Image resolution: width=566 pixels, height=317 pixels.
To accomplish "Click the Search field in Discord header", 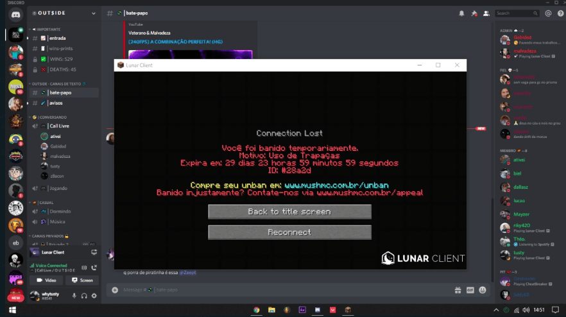I will pos(517,13).
